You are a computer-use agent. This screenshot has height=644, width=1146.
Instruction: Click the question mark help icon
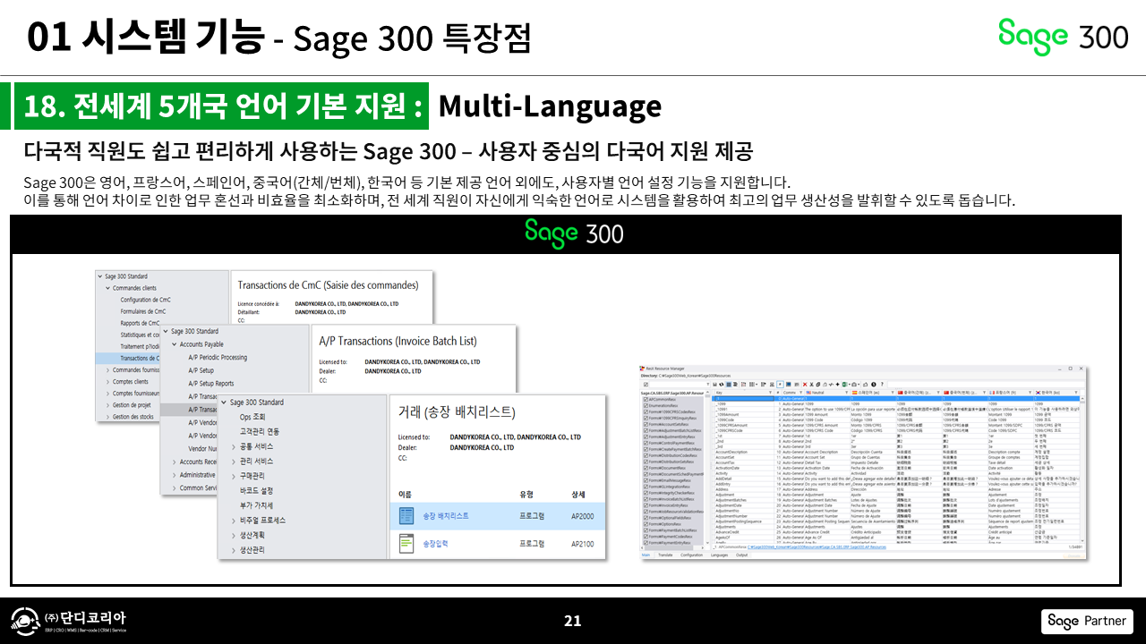[884, 385]
